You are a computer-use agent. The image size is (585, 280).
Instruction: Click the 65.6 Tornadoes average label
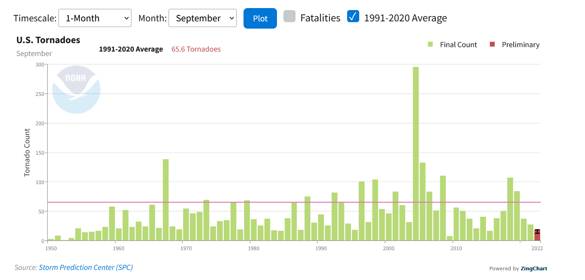[196, 49]
